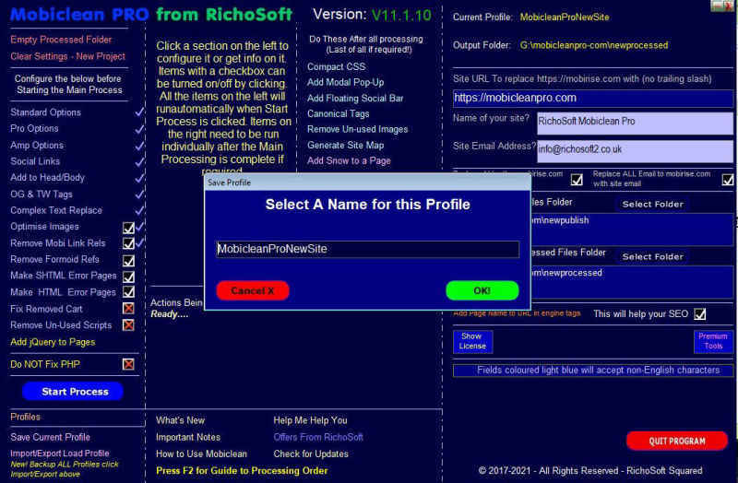738x483 pixels.
Task: Click Check for Updates
Action: point(311,454)
